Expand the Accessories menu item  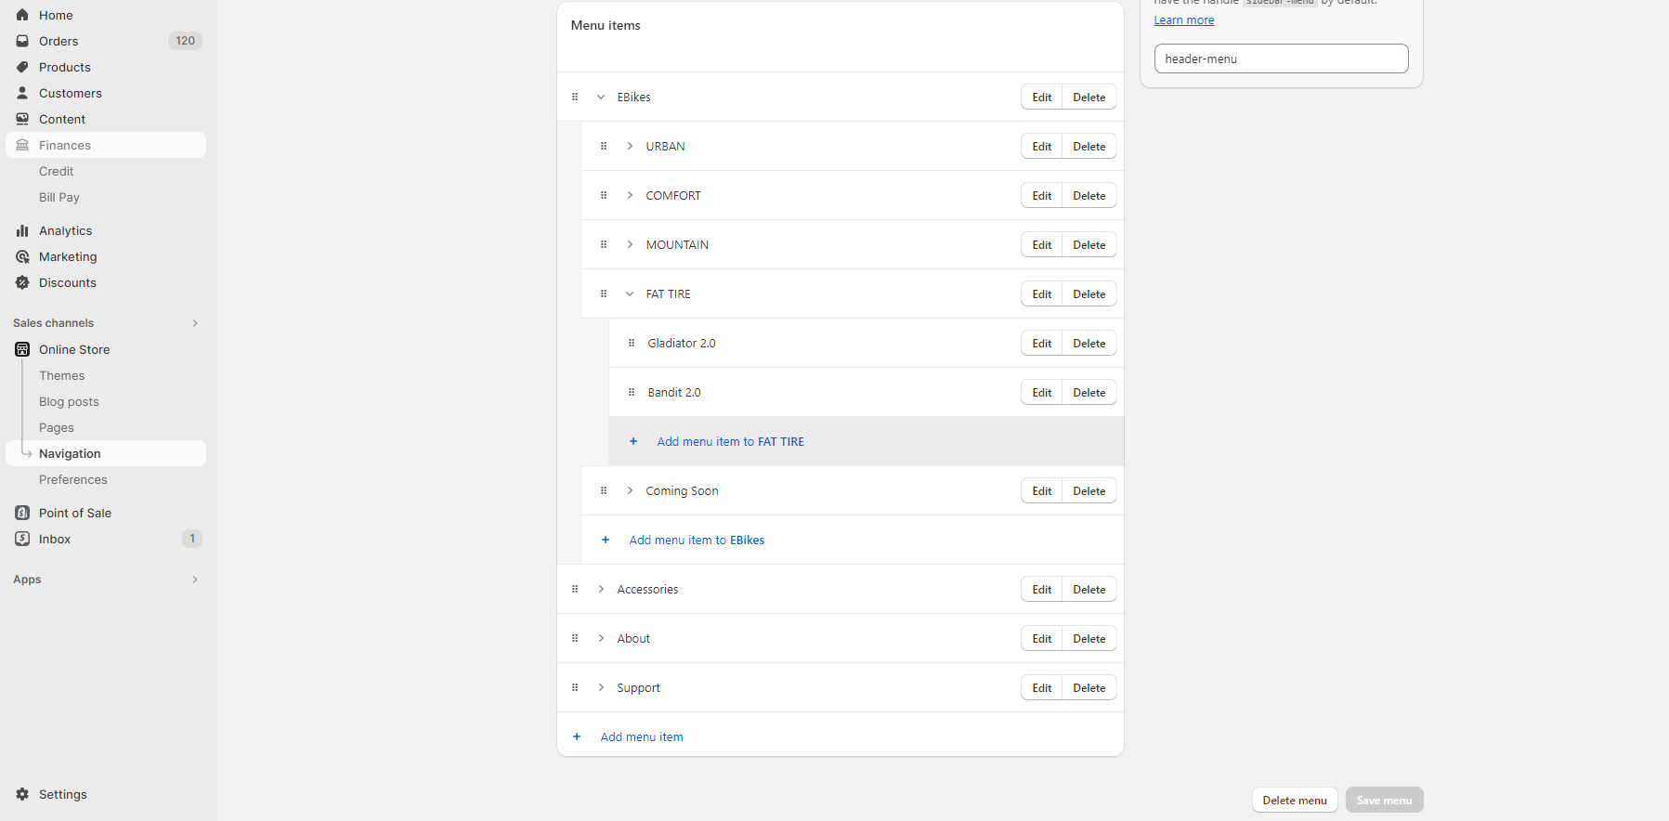601,589
